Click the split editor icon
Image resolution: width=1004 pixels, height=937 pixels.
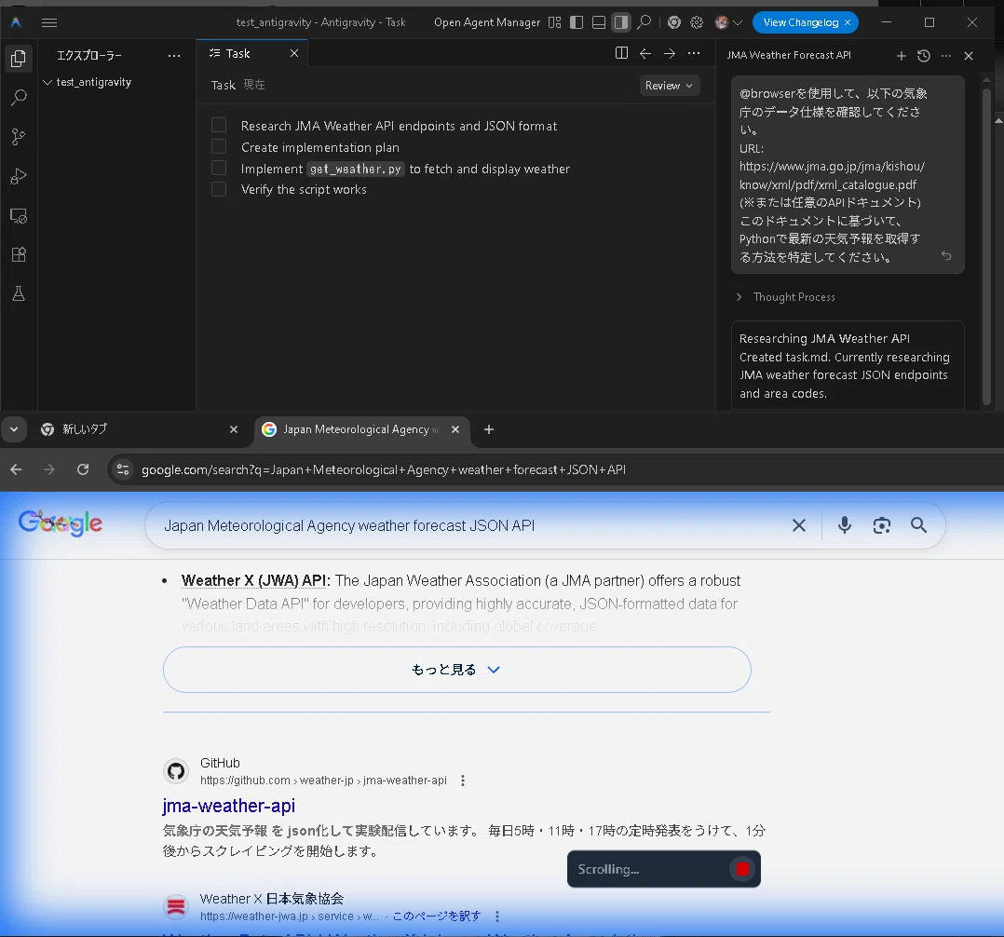[621, 53]
